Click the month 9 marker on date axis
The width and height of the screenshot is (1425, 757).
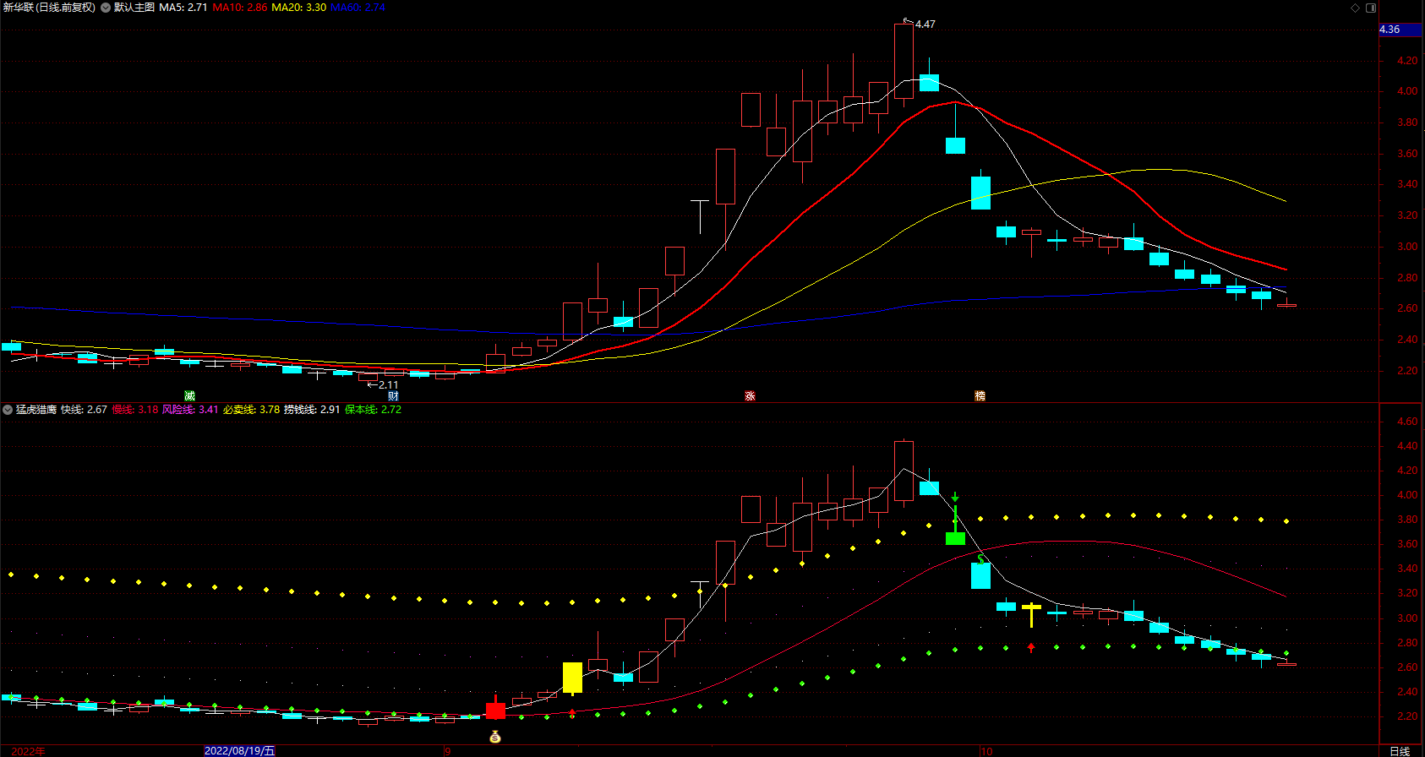pyautogui.click(x=448, y=750)
